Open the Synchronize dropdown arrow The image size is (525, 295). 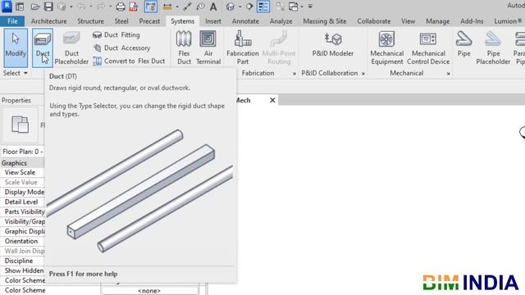[71, 7]
